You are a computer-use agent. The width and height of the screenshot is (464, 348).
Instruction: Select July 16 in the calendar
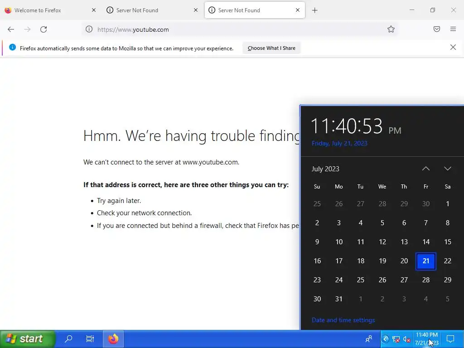[x=317, y=261]
